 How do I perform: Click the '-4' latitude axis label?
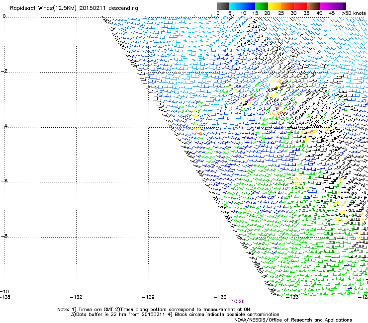coord(4,126)
